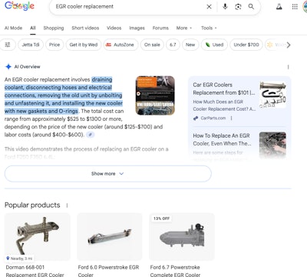Open Search Labs flask icon
The width and height of the screenshot is (307, 277).
279,7
